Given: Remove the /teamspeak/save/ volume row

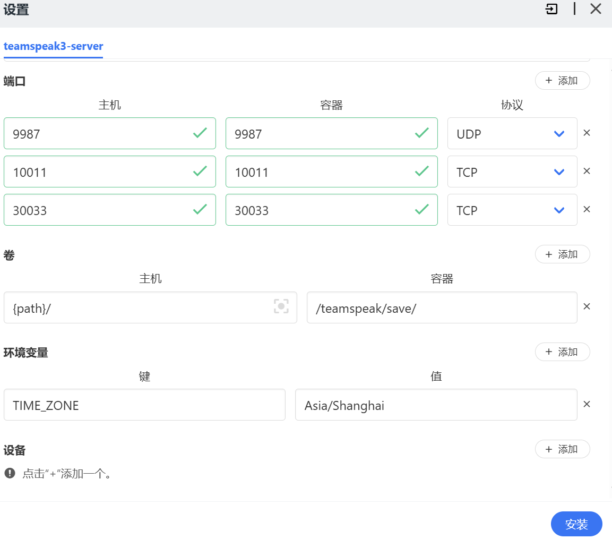Looking at the screenshot, I should (x=587, y=306).
